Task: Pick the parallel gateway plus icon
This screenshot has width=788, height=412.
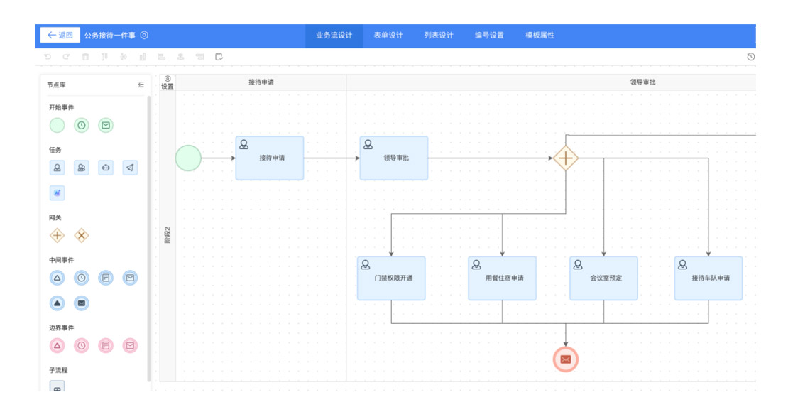Action: [58, 235]
